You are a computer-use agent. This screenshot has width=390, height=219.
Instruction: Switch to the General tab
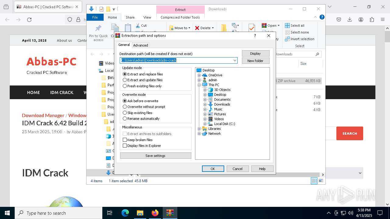pos(124,45)
